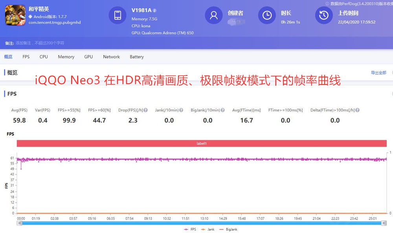Select the Network tab

coord(112,57)
